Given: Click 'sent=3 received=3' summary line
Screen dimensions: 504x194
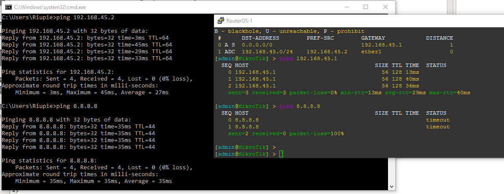Looking at the screenshot, I should pyautogui.click(x=349, y=93).
